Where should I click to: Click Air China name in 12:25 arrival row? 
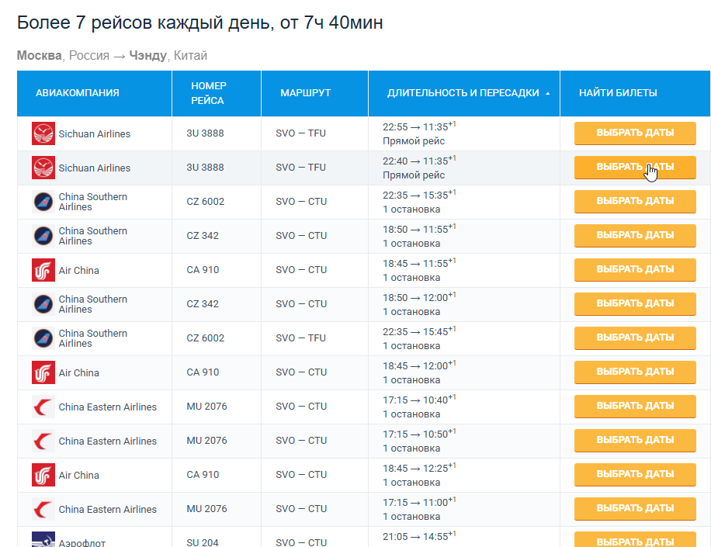[78, 475]
